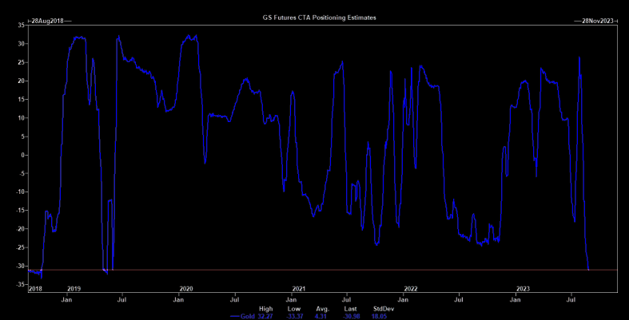The height and width of the screenshot is (320, 629).
Task: Click the blue line swatch beside Gold
Action: [x=234, y=316]
